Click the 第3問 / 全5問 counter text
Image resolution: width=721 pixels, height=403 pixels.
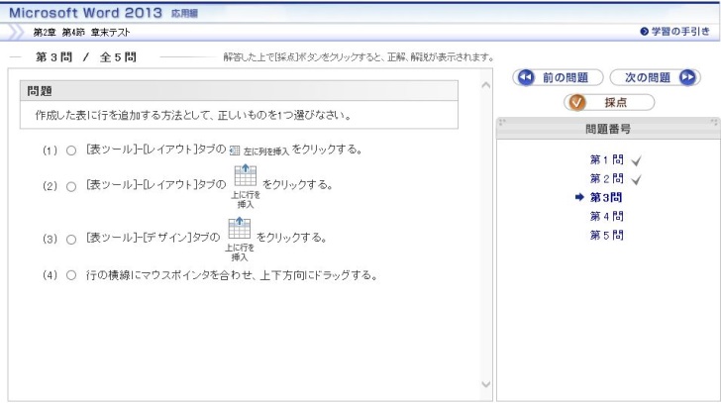(86, 57)
